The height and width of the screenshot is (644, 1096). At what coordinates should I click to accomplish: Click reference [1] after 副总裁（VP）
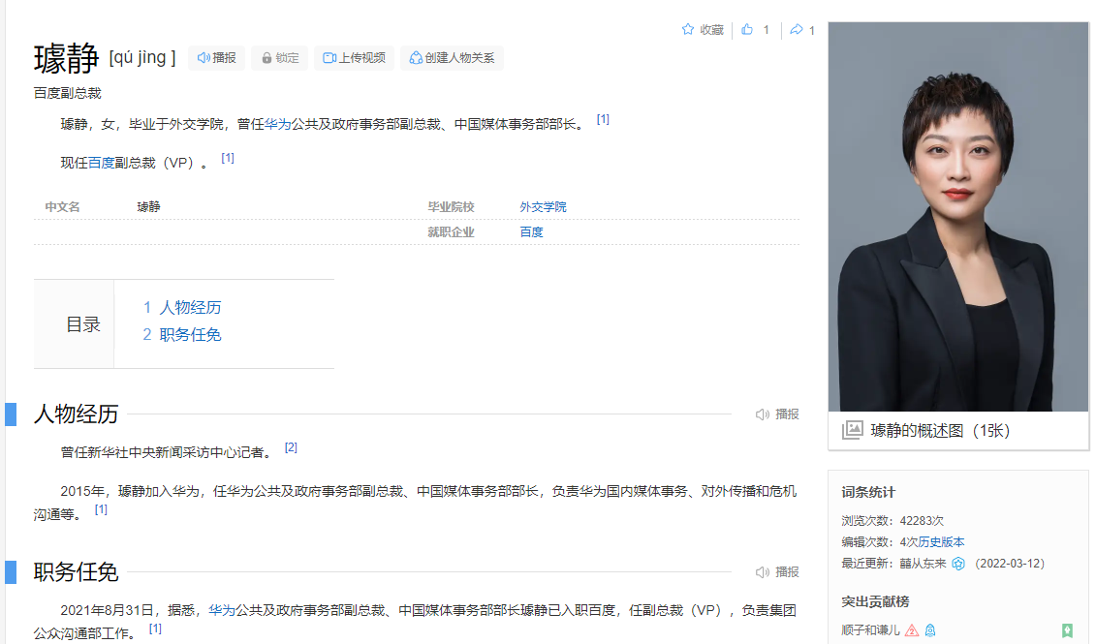tap(228, 158)
